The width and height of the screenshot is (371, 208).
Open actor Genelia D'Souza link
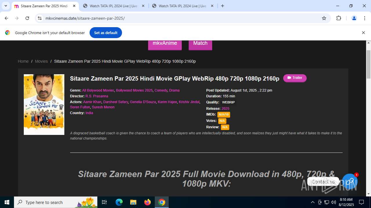click(x=143, y=102)
